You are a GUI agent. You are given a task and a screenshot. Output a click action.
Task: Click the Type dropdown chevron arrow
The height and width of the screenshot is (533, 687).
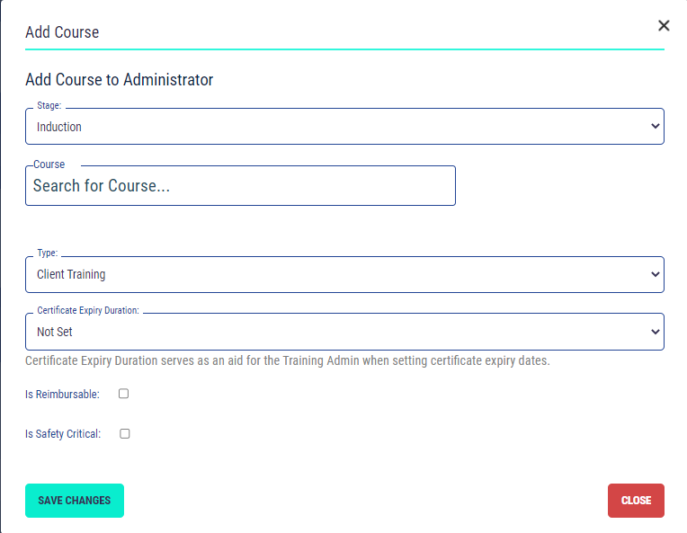click(655, 275)
